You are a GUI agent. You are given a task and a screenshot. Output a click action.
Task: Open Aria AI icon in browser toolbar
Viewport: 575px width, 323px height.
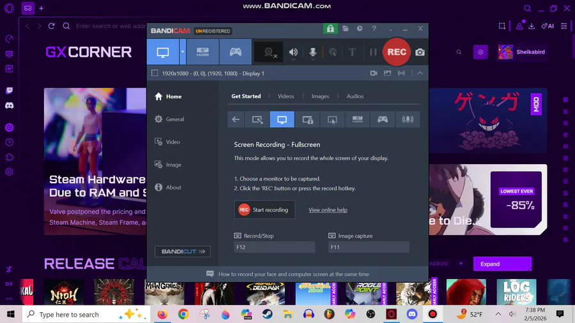point(548,26)
